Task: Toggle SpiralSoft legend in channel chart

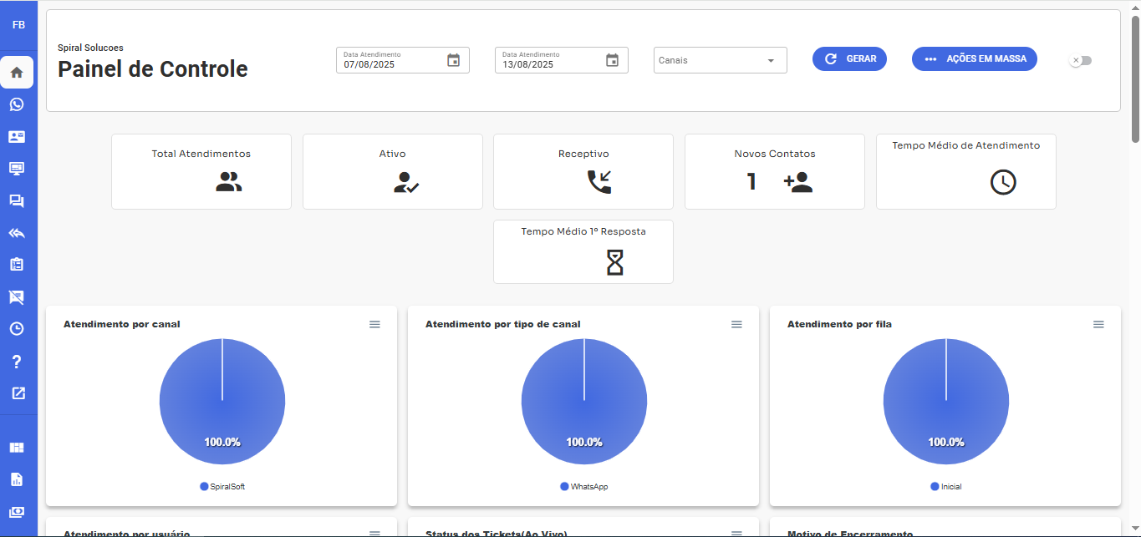Action: pos(222,486)
